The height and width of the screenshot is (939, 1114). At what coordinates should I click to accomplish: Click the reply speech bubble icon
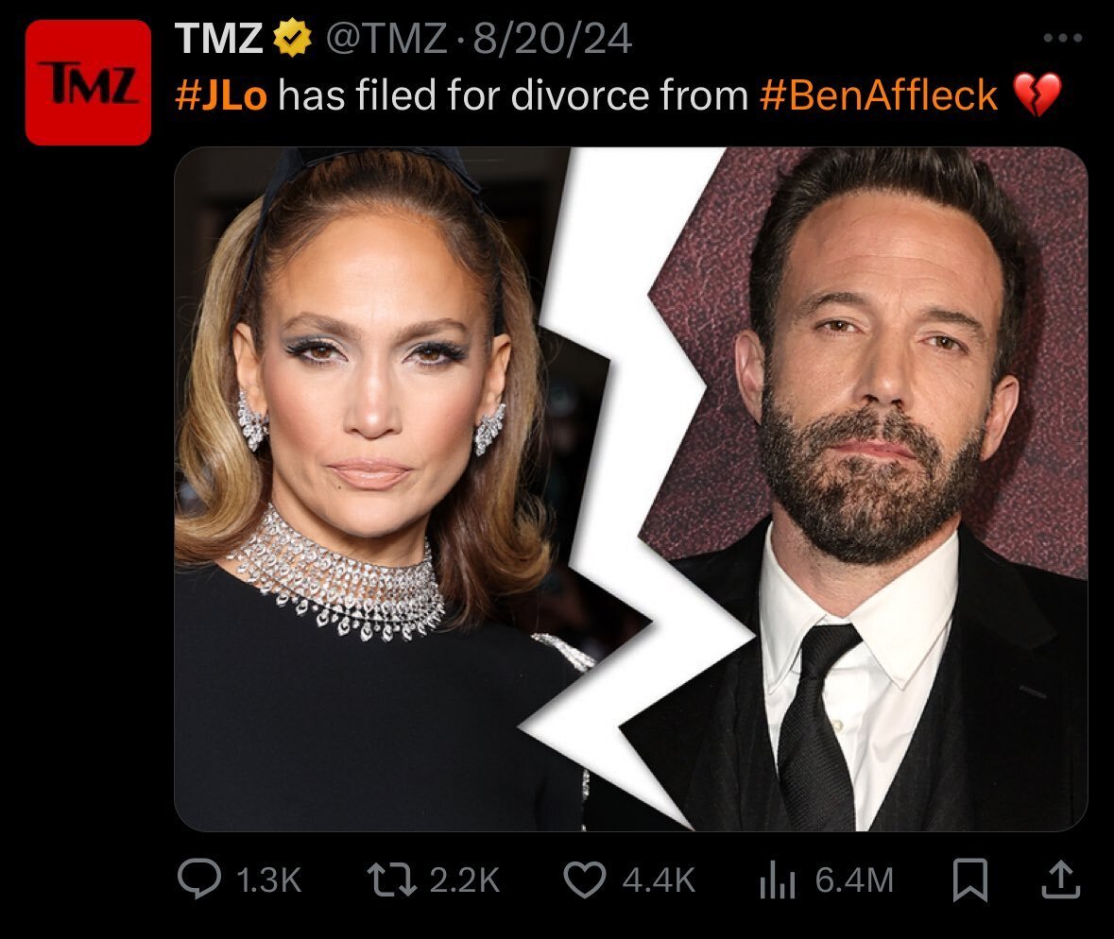pos(199,879)
